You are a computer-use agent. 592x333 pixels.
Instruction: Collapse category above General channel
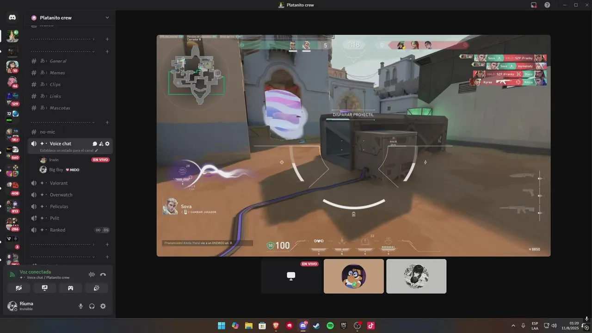62,51
